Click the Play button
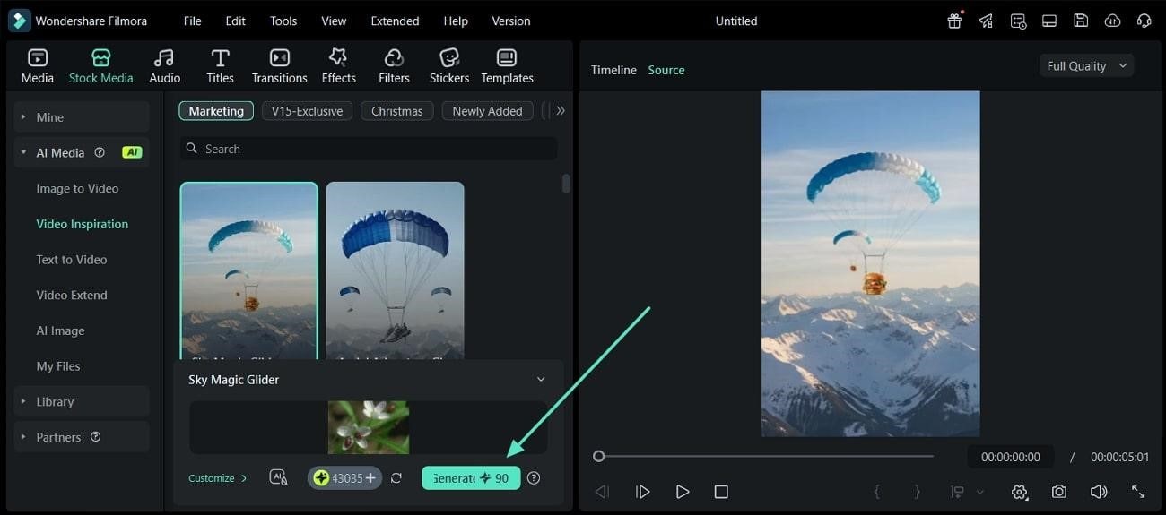 point(683,492)
